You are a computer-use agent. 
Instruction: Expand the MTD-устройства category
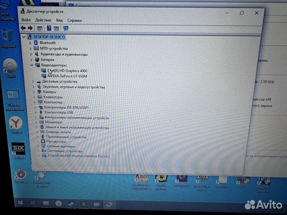point(31,49)
